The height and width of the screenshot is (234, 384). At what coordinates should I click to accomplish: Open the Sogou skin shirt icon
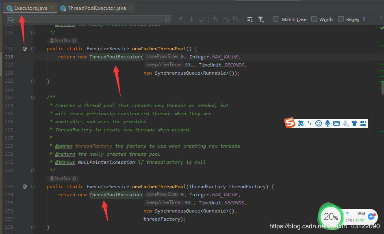click(x=354, y=123)
